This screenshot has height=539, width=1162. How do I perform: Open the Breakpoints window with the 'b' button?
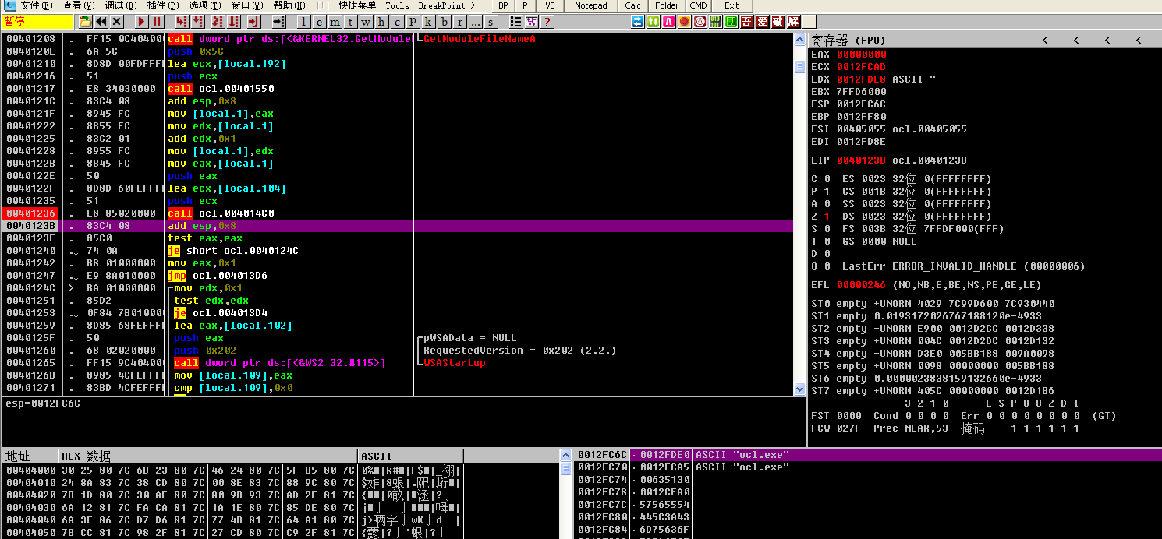(x=444, y=21)
